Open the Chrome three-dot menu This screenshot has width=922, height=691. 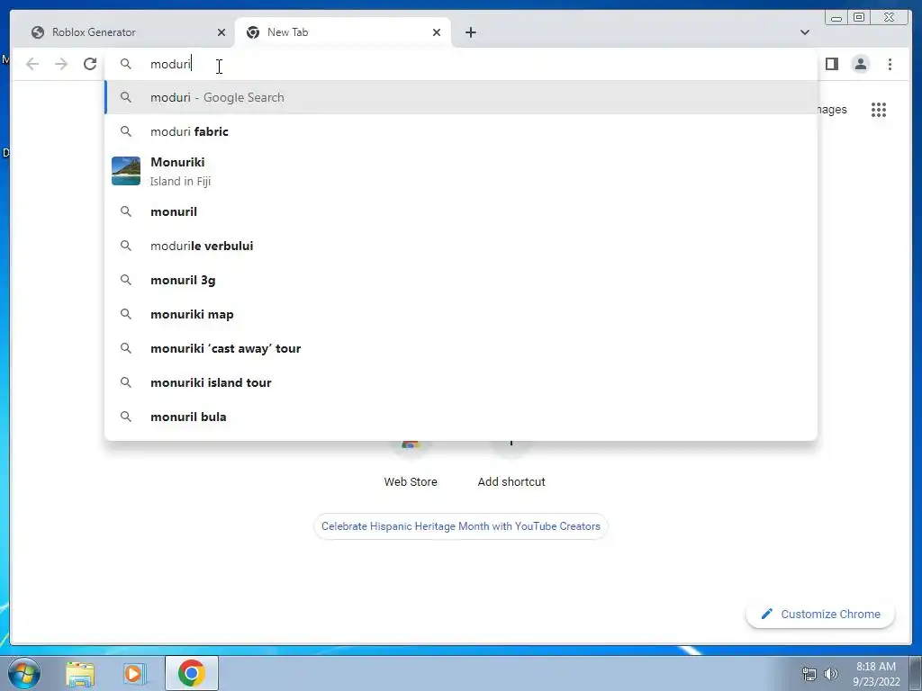pyautogui.click(x=890, y=64)
